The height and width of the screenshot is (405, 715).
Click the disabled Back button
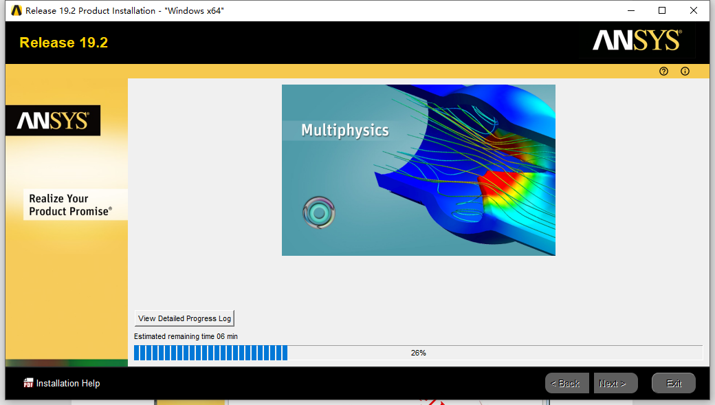click(567, 383)
